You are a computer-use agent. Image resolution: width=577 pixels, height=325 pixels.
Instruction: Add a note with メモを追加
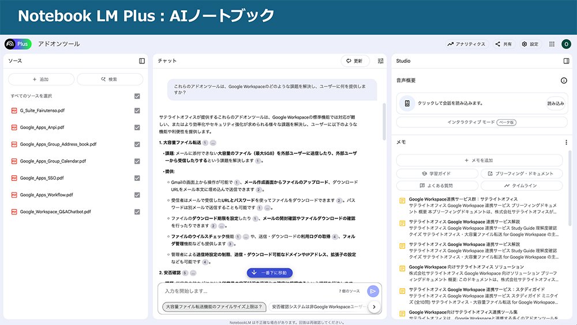[479, 160]
